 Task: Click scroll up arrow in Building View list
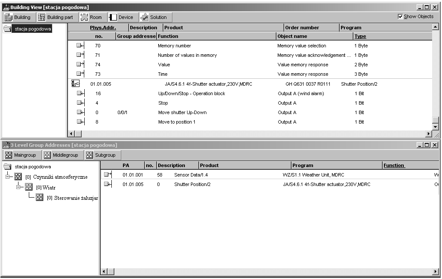click(436, 27)
